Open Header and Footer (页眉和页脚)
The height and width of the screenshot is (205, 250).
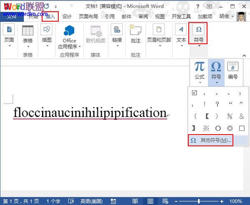tap(159, 35)
